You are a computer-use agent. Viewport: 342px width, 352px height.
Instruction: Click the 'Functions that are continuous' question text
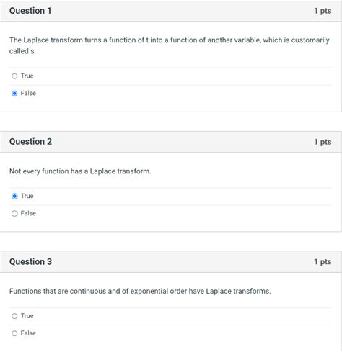click(140, 291)
